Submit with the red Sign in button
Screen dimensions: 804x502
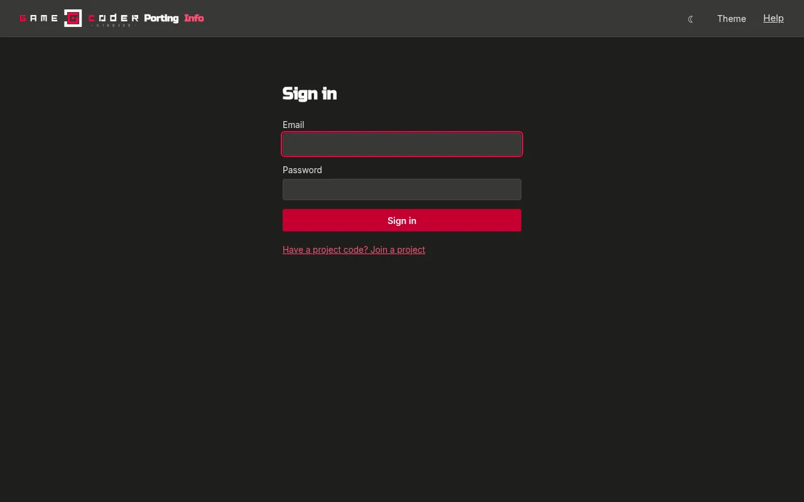402,220
